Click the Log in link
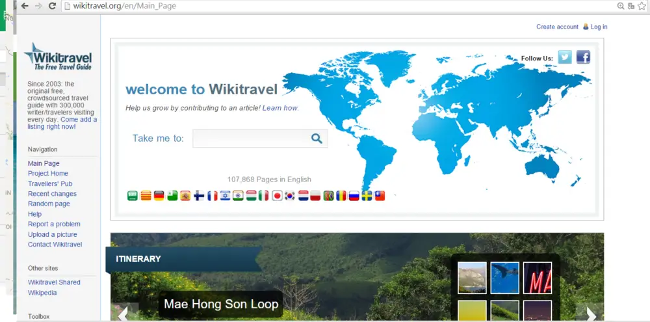The height and width of the screenshot is (322, 650). pyautogui.click(x=599, y=27)
